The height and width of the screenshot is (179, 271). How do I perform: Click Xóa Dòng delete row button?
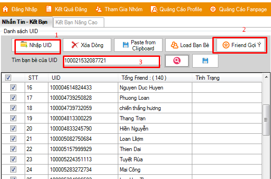point(87,45)
